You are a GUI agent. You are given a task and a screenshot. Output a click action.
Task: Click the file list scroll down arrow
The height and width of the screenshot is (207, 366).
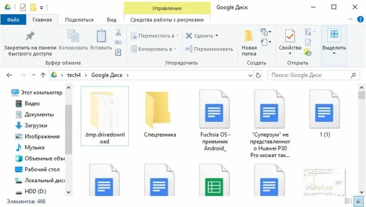362,192
